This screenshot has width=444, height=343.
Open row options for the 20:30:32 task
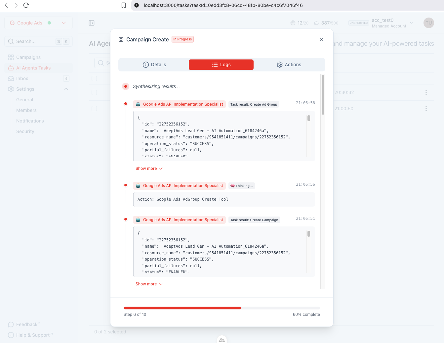[426, 92]
